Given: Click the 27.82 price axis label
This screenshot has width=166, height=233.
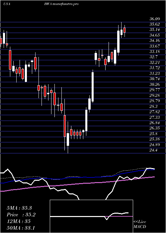Looking at the screenshot, I should [154, 112].
